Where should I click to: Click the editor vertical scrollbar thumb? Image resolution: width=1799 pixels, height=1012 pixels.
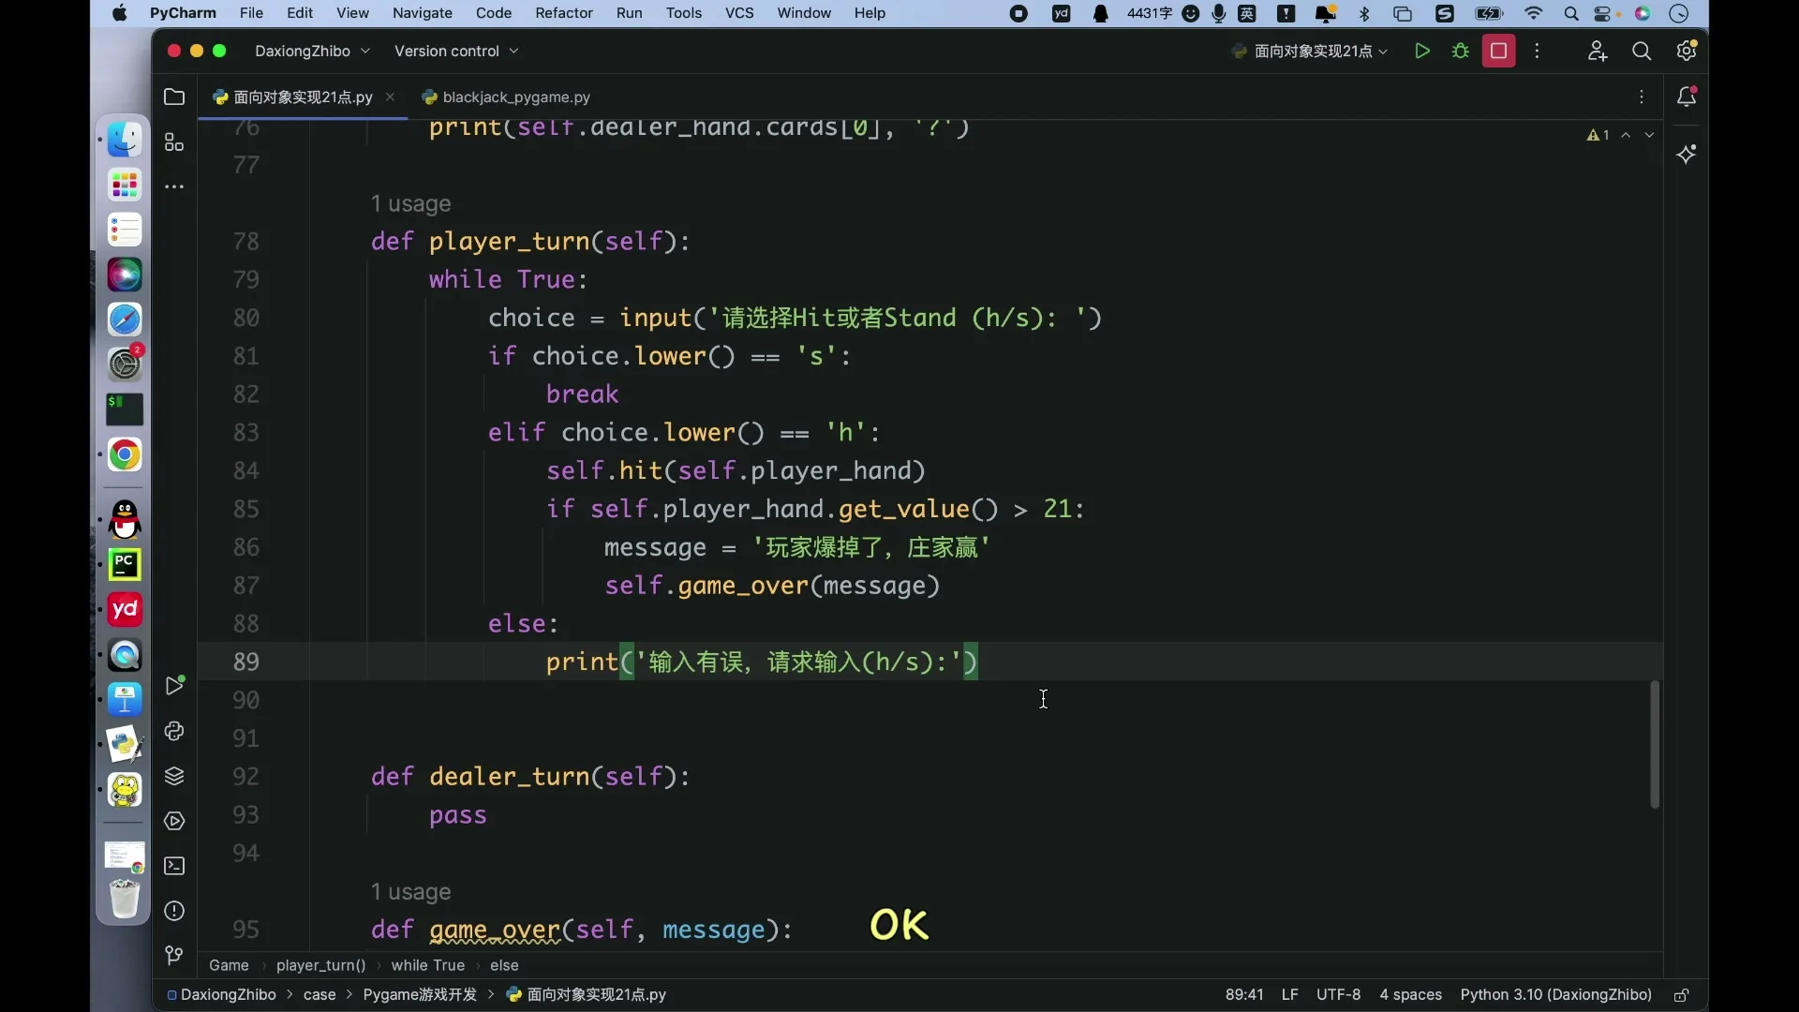coord(1655,745)
